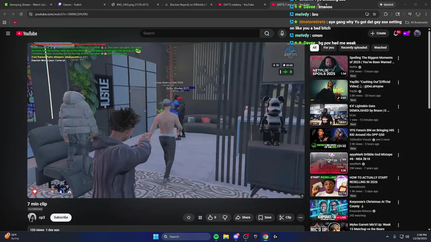Click the star icon beside the like button
431x242 pixels.
pos(189,217)
